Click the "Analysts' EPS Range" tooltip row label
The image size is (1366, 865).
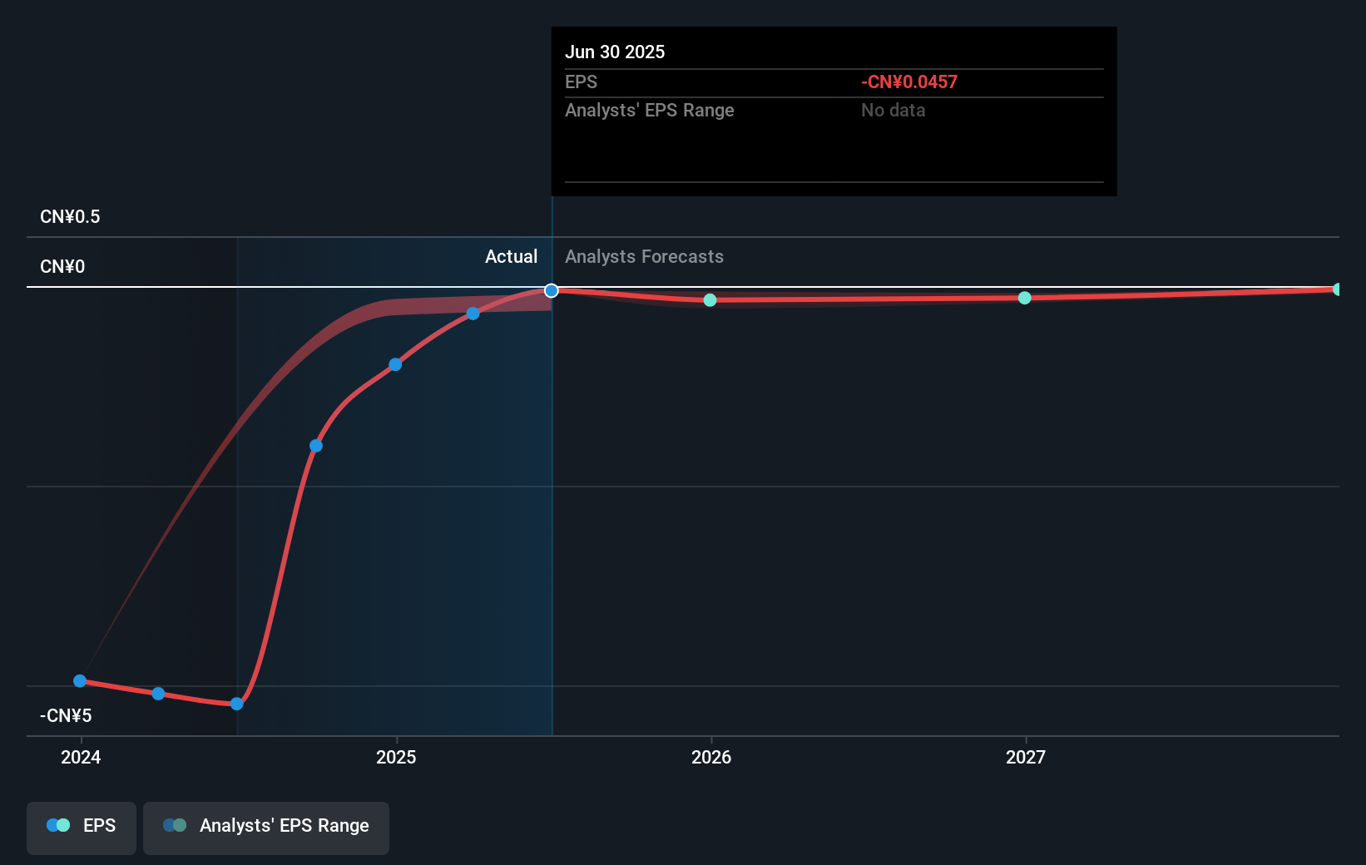coord(650,110)
